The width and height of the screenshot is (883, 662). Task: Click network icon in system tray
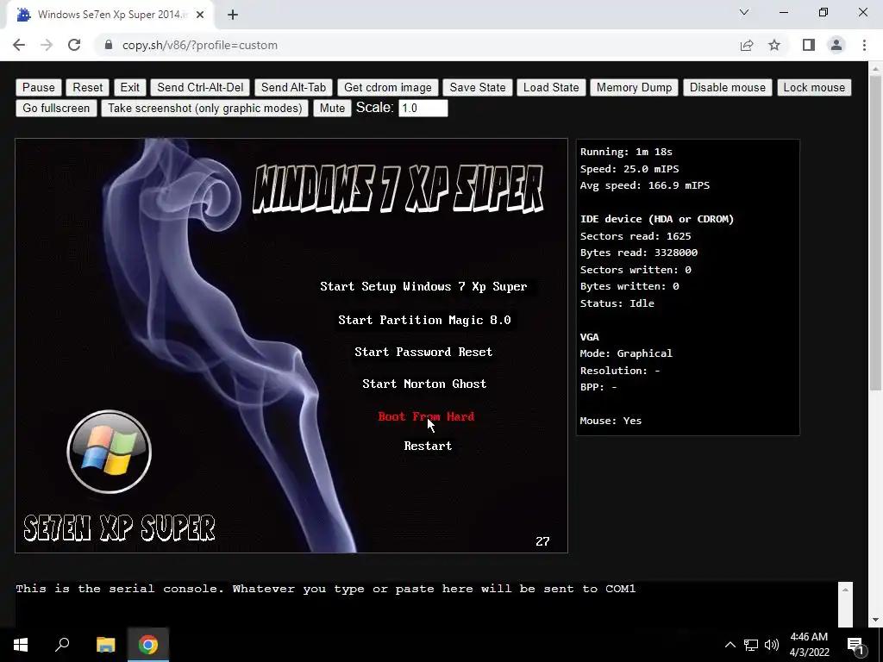751,645
